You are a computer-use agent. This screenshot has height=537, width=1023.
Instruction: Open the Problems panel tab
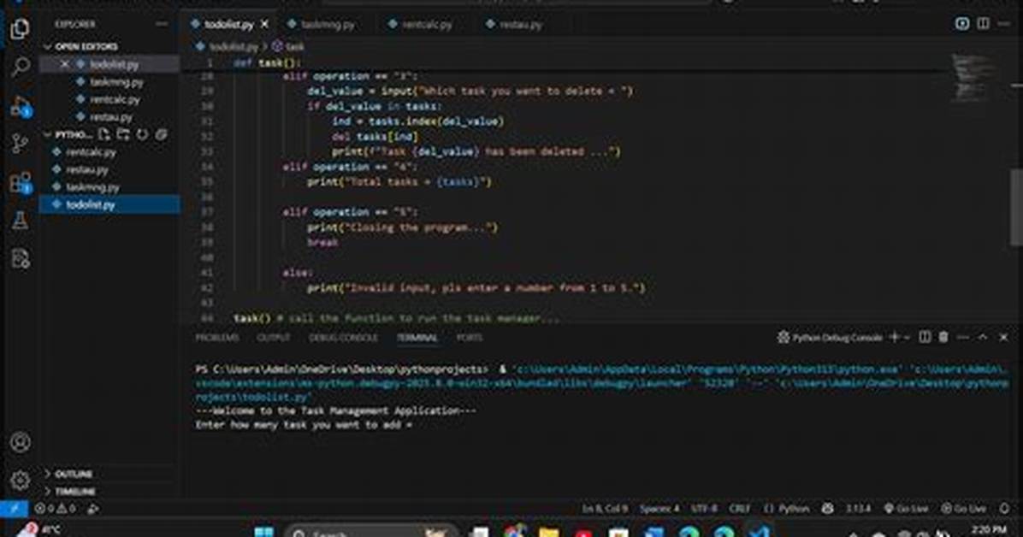[x=217, y=338]
